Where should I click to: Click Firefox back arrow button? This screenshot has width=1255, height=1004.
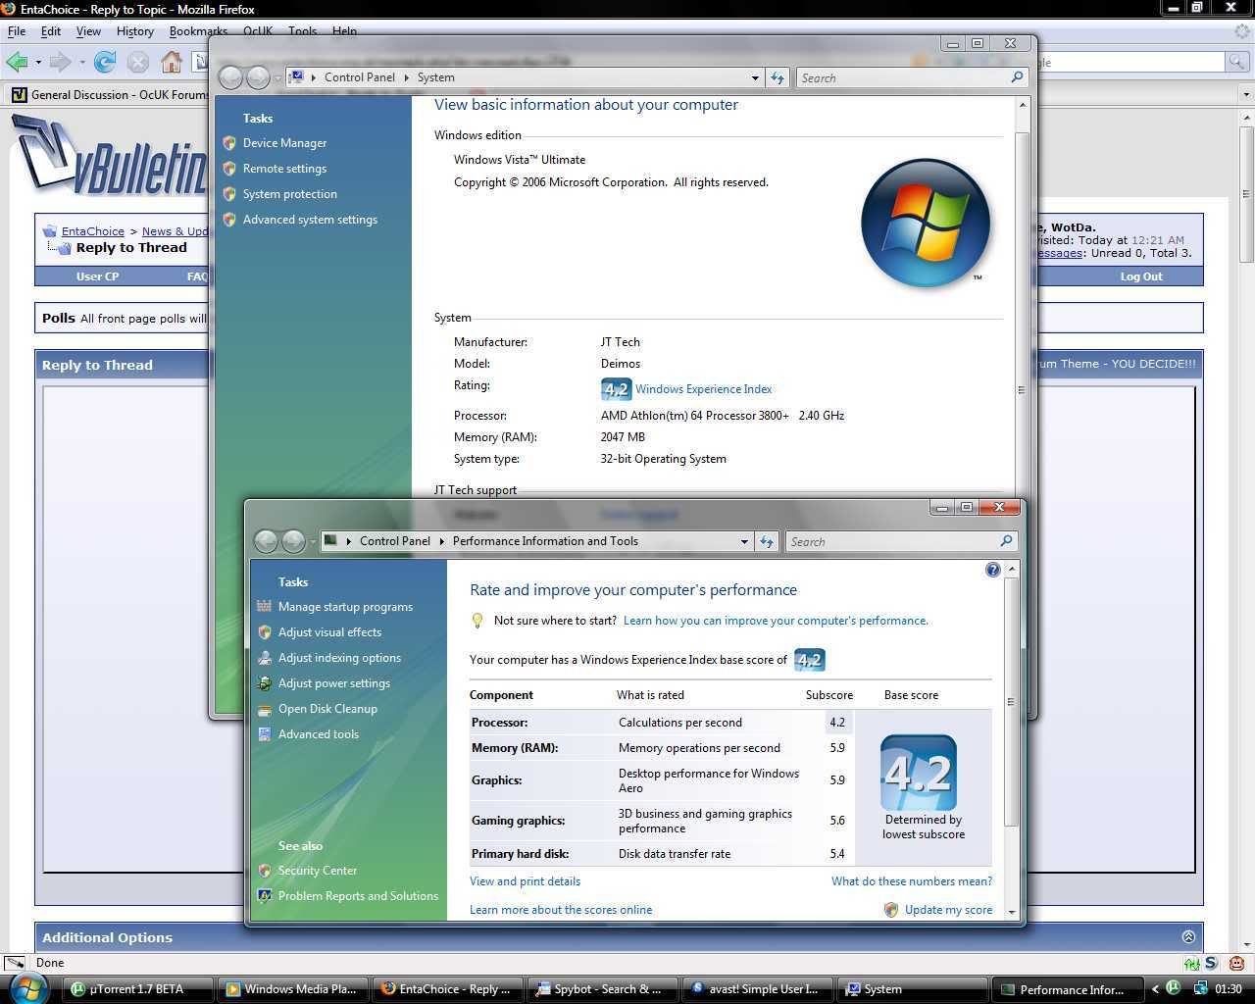pyautogui.click(x=17, y=63)
